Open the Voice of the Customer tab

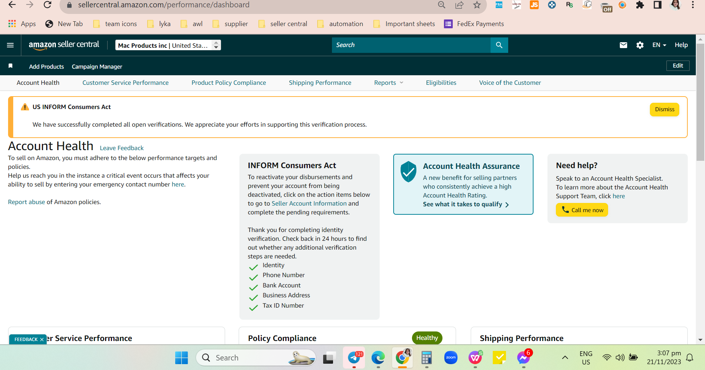tap(510, 83)
